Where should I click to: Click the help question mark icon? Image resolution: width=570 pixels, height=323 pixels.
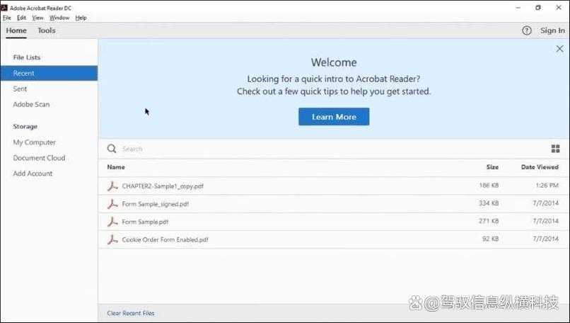526,30
